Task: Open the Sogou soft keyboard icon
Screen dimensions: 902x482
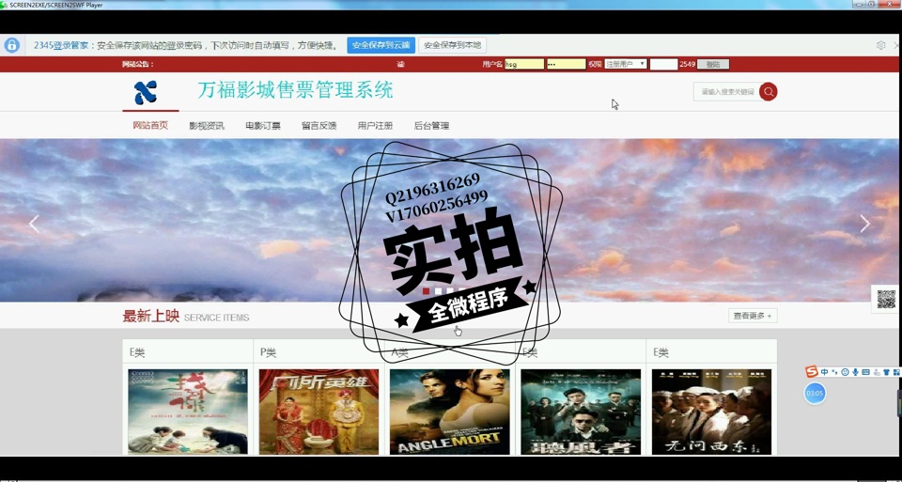Action: point(865,372)
